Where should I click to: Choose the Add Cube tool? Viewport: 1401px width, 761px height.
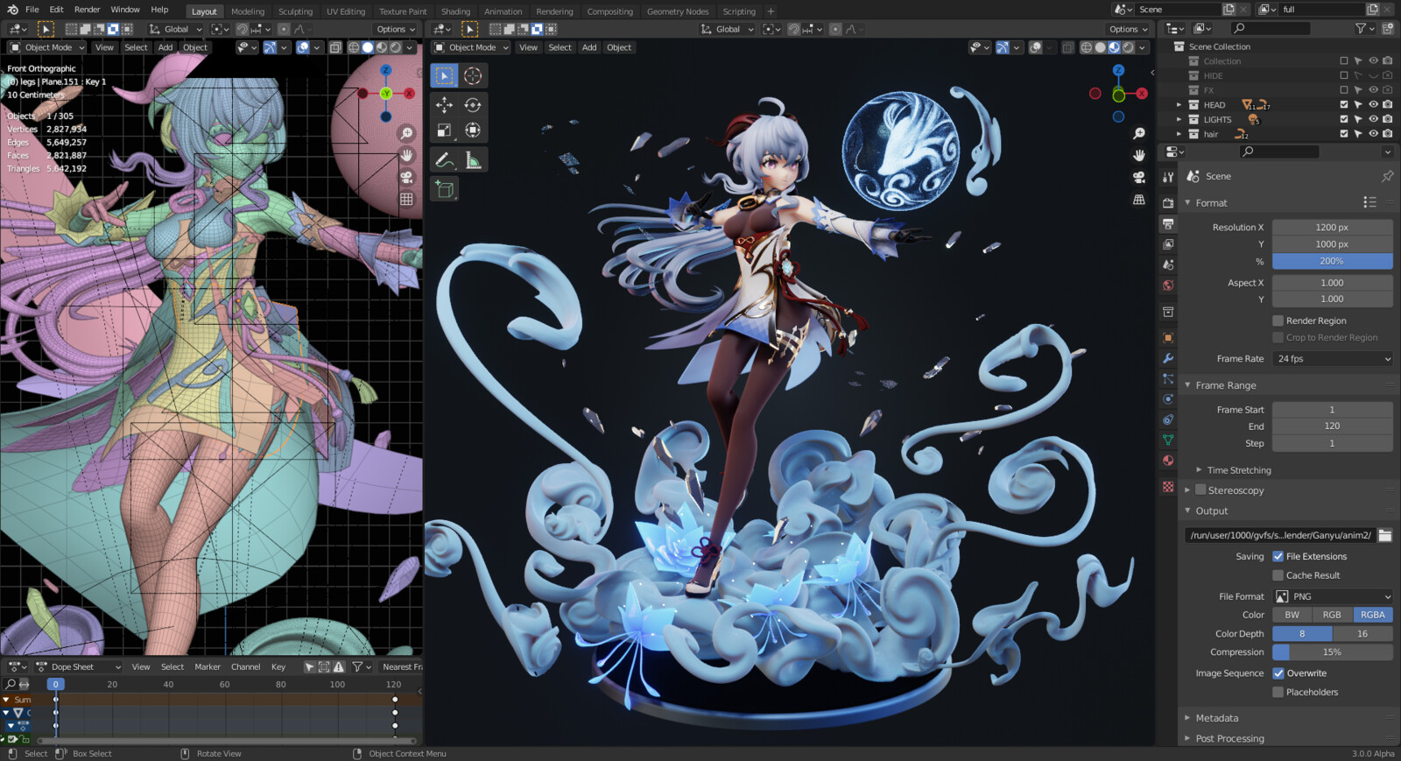445,189
